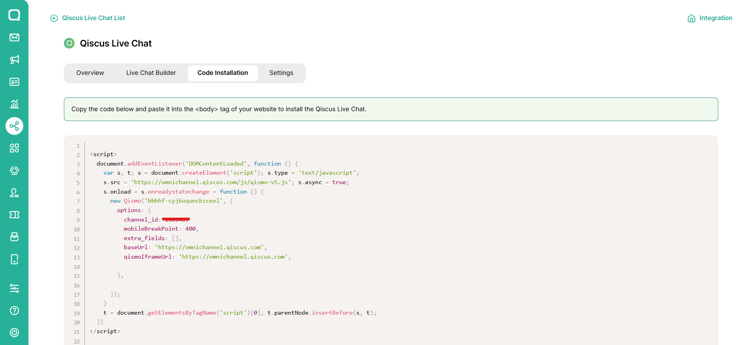Screen dimensions: 736x345
Task: Select the Code Installation tab
Action: coord(222,73)
